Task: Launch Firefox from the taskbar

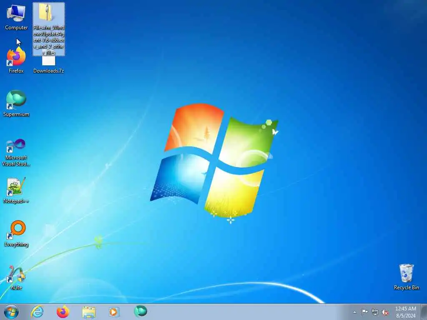Action: click(x=63, y=312)
